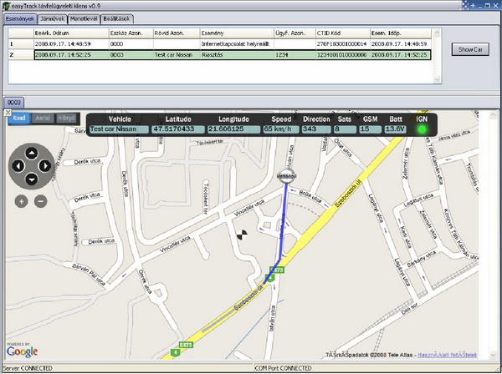Image resolution: width=502 pixels, height=374 pixels.
Task: Open the Események tab
Action: coord(20,19)
